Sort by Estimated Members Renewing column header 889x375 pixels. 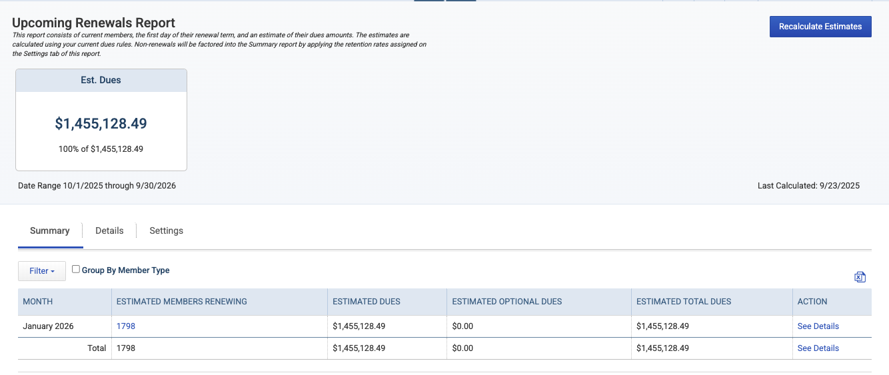[182, 302]
